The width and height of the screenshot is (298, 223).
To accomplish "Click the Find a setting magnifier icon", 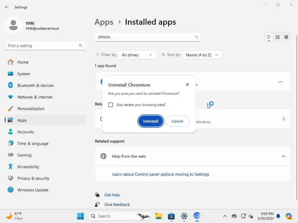I will (x=81, y=46).
